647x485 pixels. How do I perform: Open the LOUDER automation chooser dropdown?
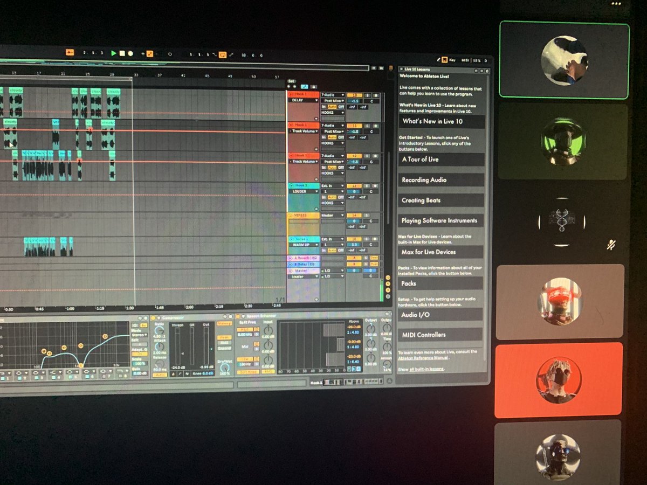305,191
